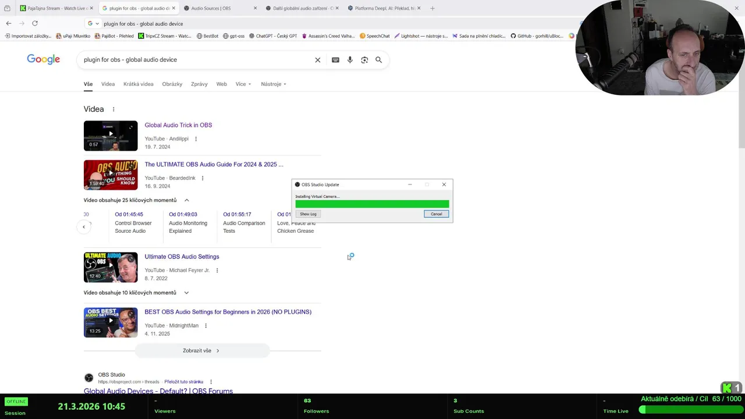
Task: Open three-dot menu for Andilippi video result
Action: click(196, 139)
